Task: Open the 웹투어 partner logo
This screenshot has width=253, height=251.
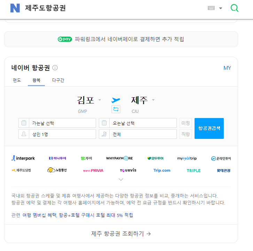Action: (86, 158)
